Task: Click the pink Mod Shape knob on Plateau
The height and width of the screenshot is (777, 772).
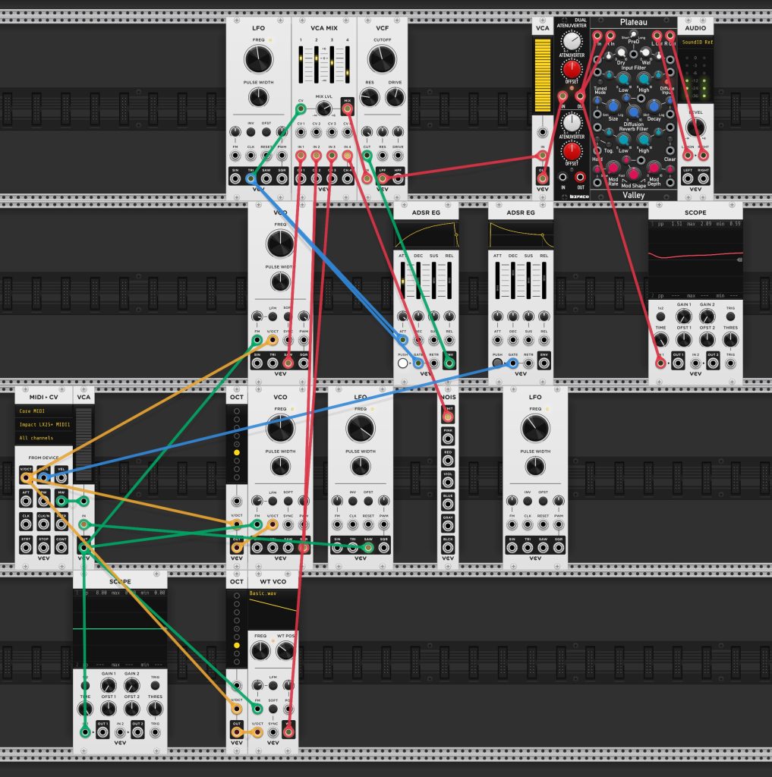Action: [634, 174]
